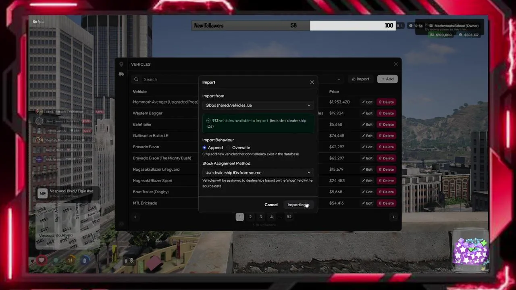This screenshot has width=516, height=290.
Task: Go to page 4 of vehicles
Action: pyautogui.click(x=271, y=217)
